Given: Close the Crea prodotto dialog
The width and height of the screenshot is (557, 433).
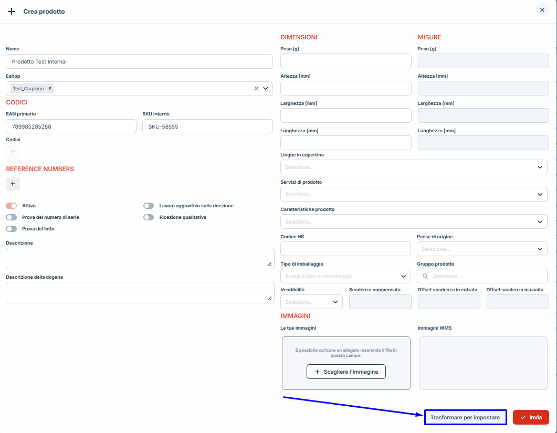Looking at the screenshot, I should pyautogui.click(x=542, y=10).
